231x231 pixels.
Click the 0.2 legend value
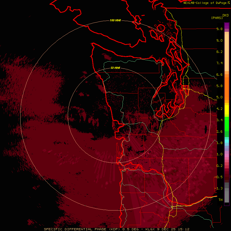pyautogui.click(x=219, y=166)
